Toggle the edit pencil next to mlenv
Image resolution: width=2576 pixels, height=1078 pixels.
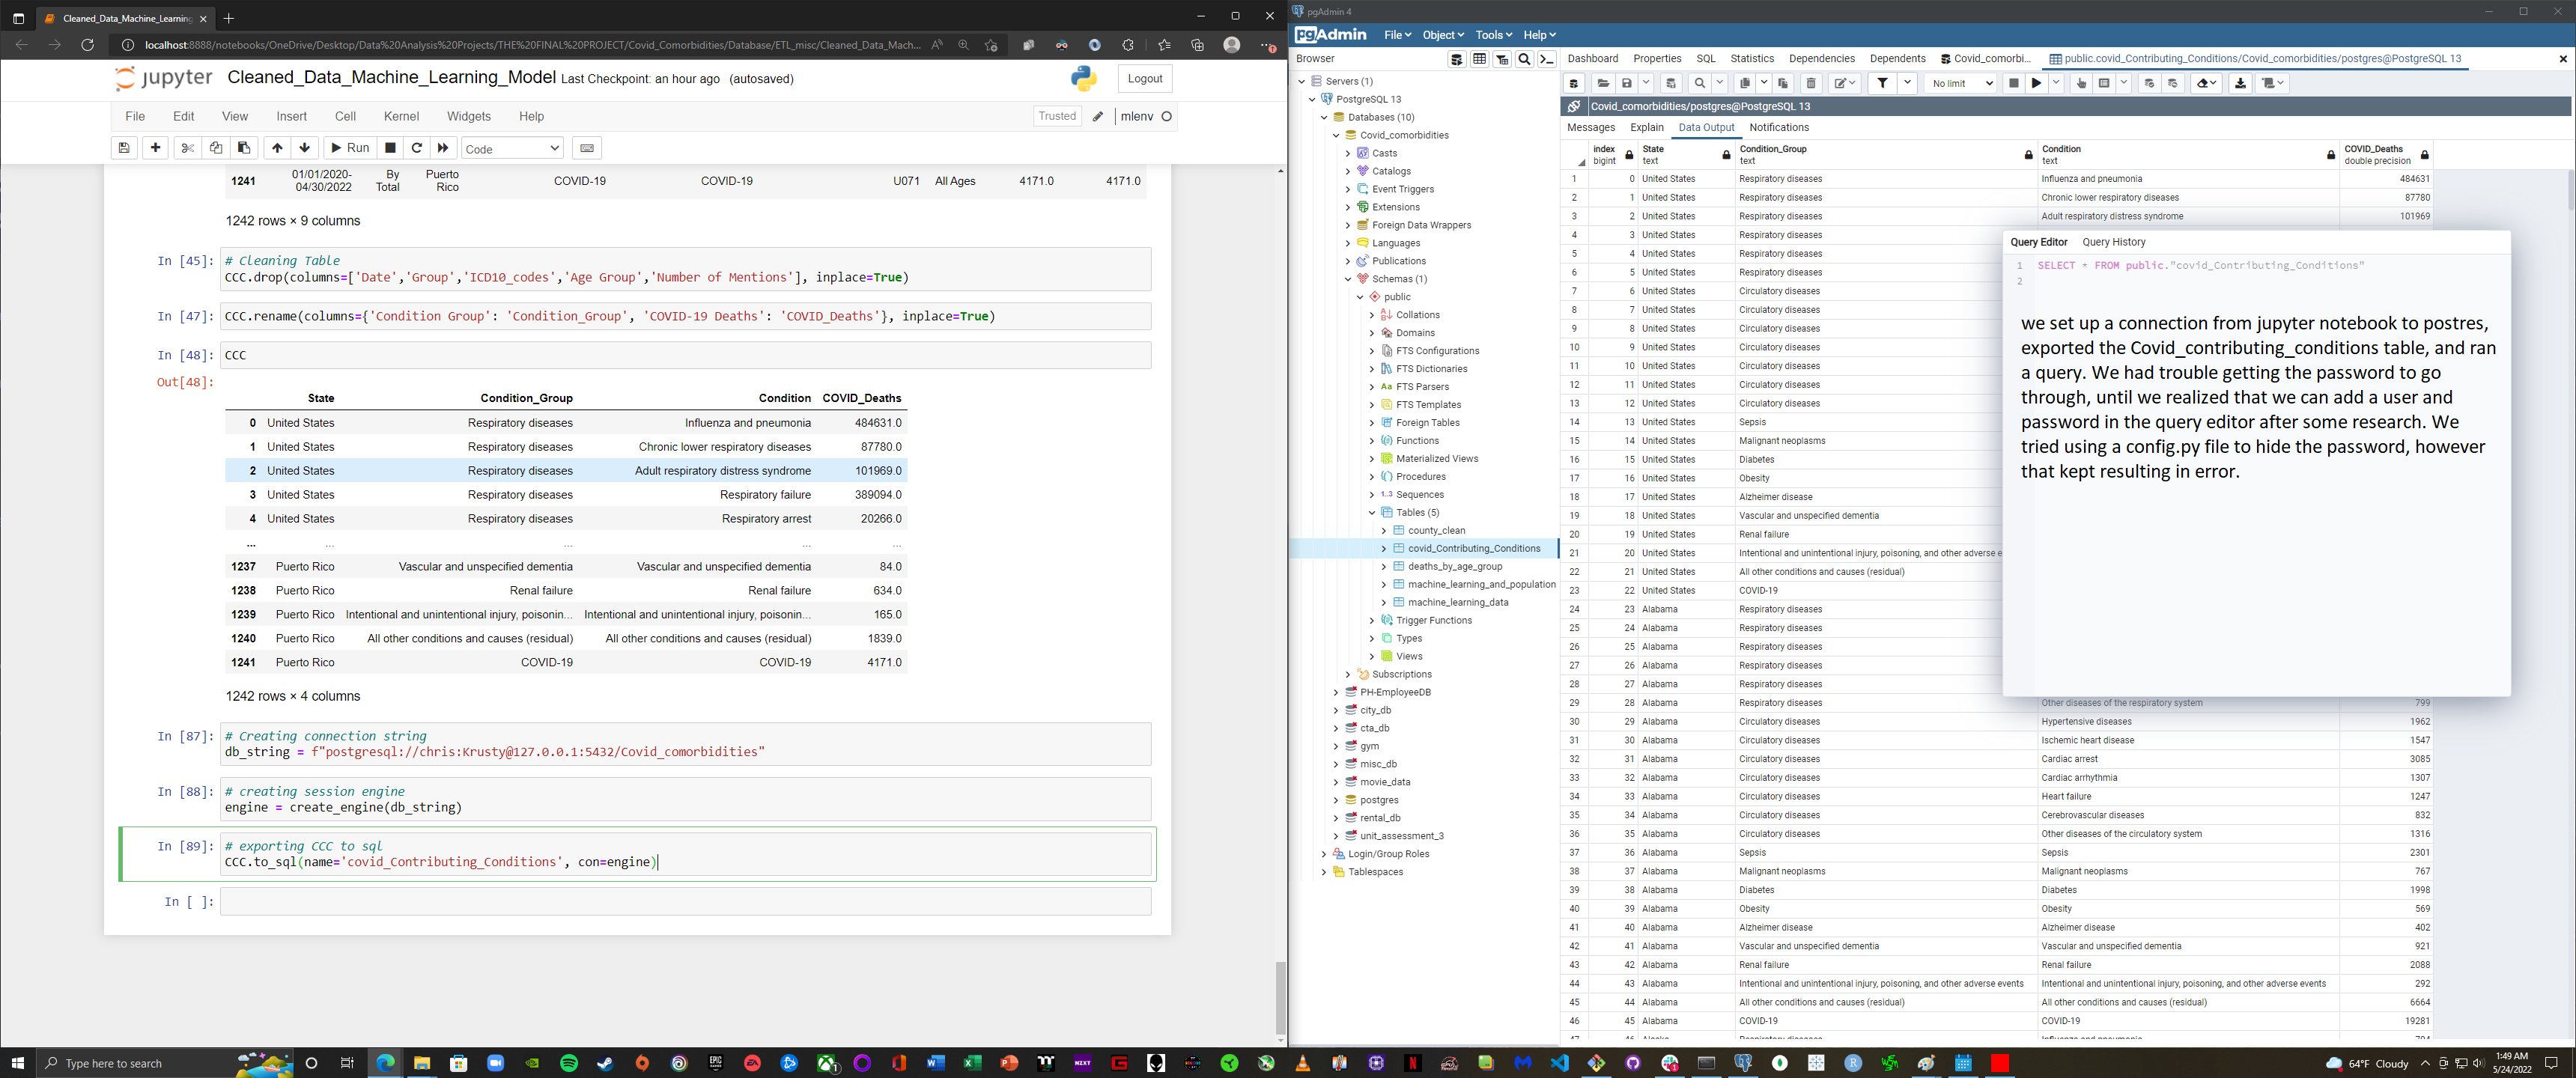(1099, 117)
